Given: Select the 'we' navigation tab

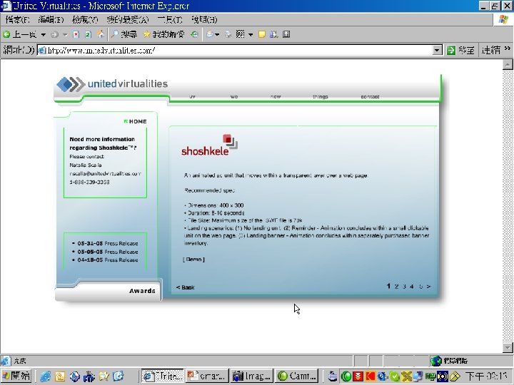Looking at the screenshot, I should 234,96.
